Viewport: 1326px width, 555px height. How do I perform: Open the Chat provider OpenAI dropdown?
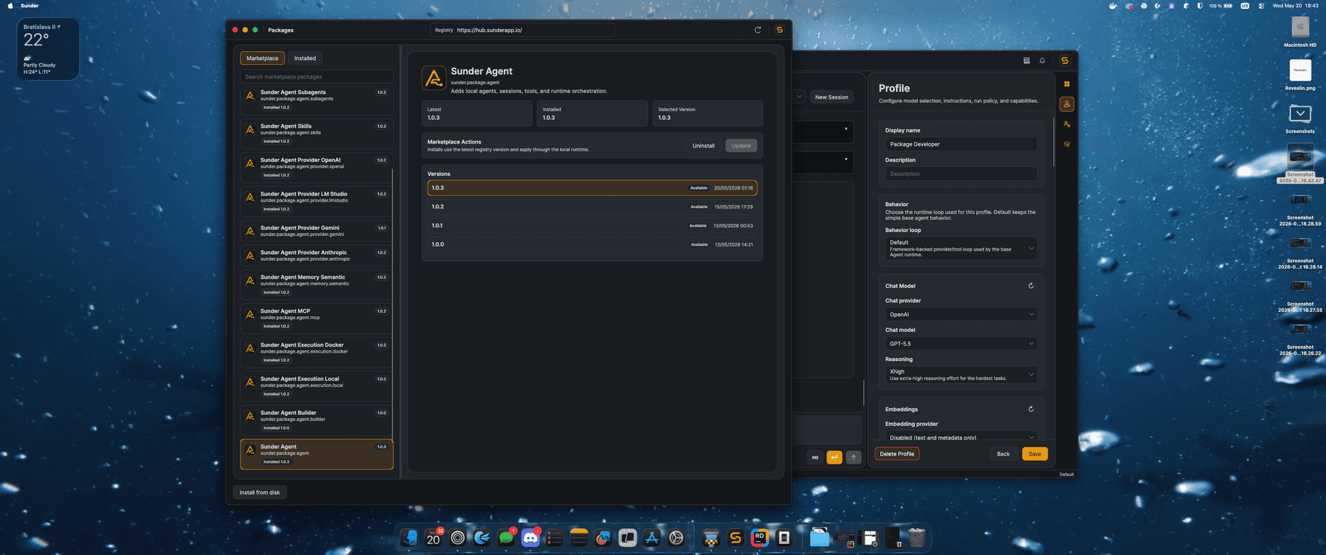(961, 314)
